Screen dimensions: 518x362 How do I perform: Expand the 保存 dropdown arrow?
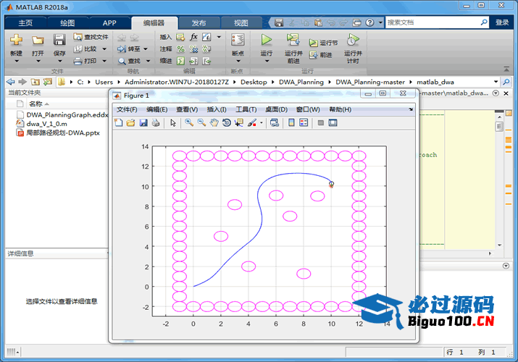pyautogui.click(x=59, y=61)
